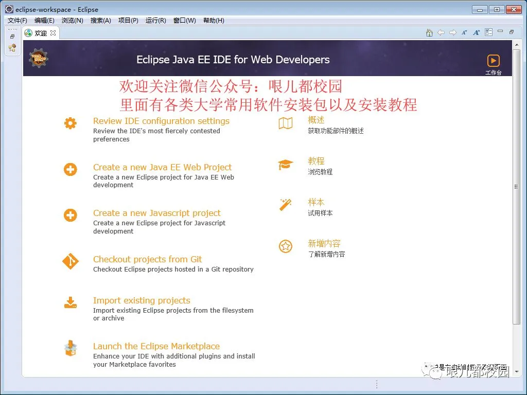Open the 浏览(N) menu
527x395 pixels.
tap(72, 21)
